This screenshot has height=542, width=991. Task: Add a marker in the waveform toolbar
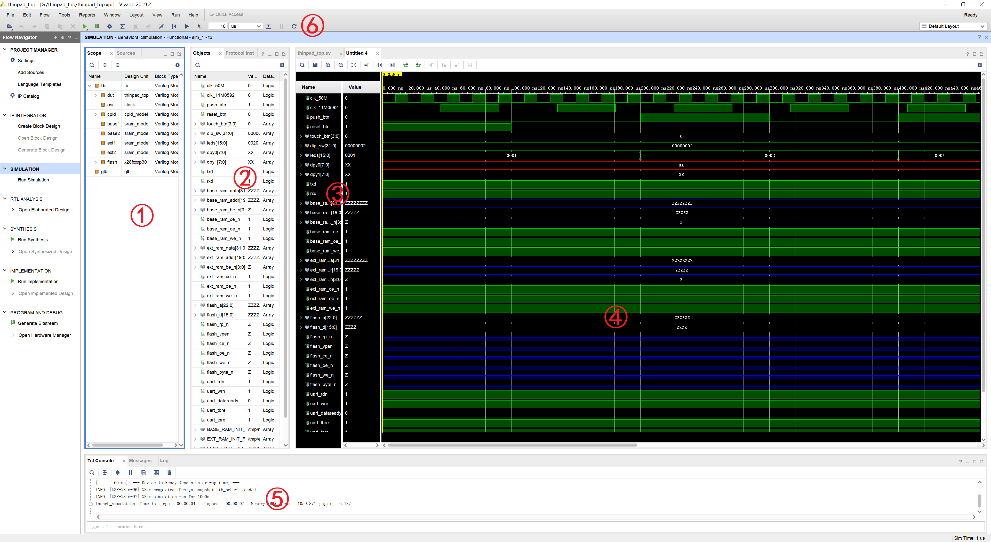click(431, 65)
